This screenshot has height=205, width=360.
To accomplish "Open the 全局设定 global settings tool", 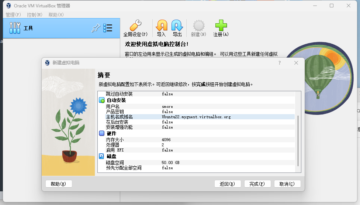I will (135, 28).
